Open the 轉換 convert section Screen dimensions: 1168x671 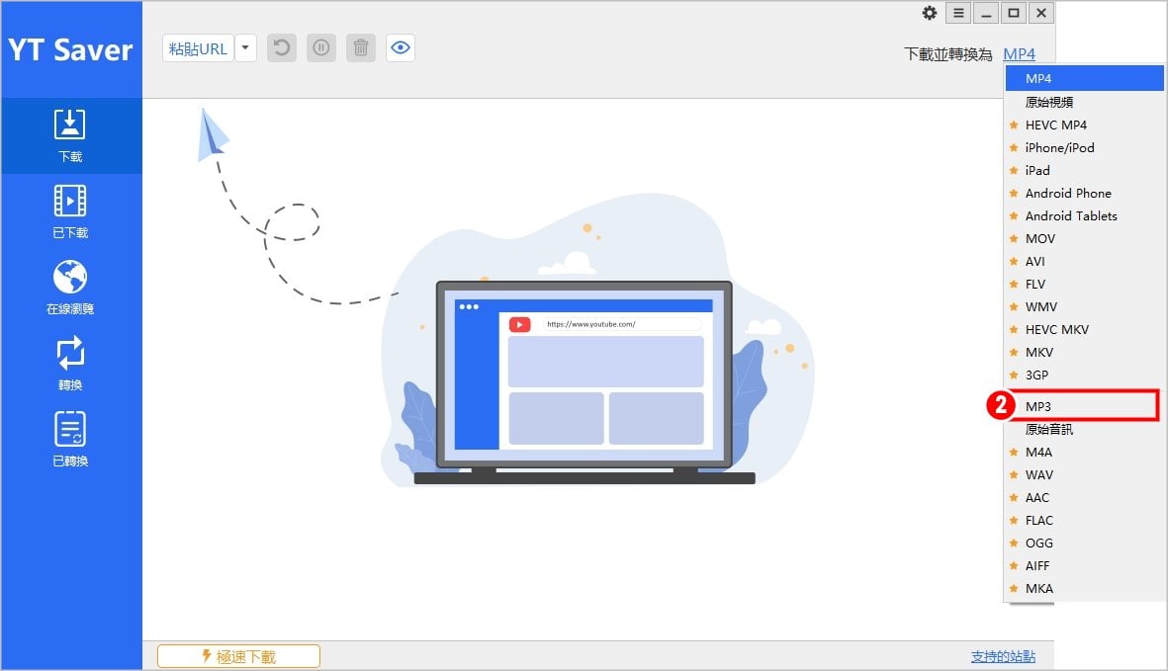(71, 364)
